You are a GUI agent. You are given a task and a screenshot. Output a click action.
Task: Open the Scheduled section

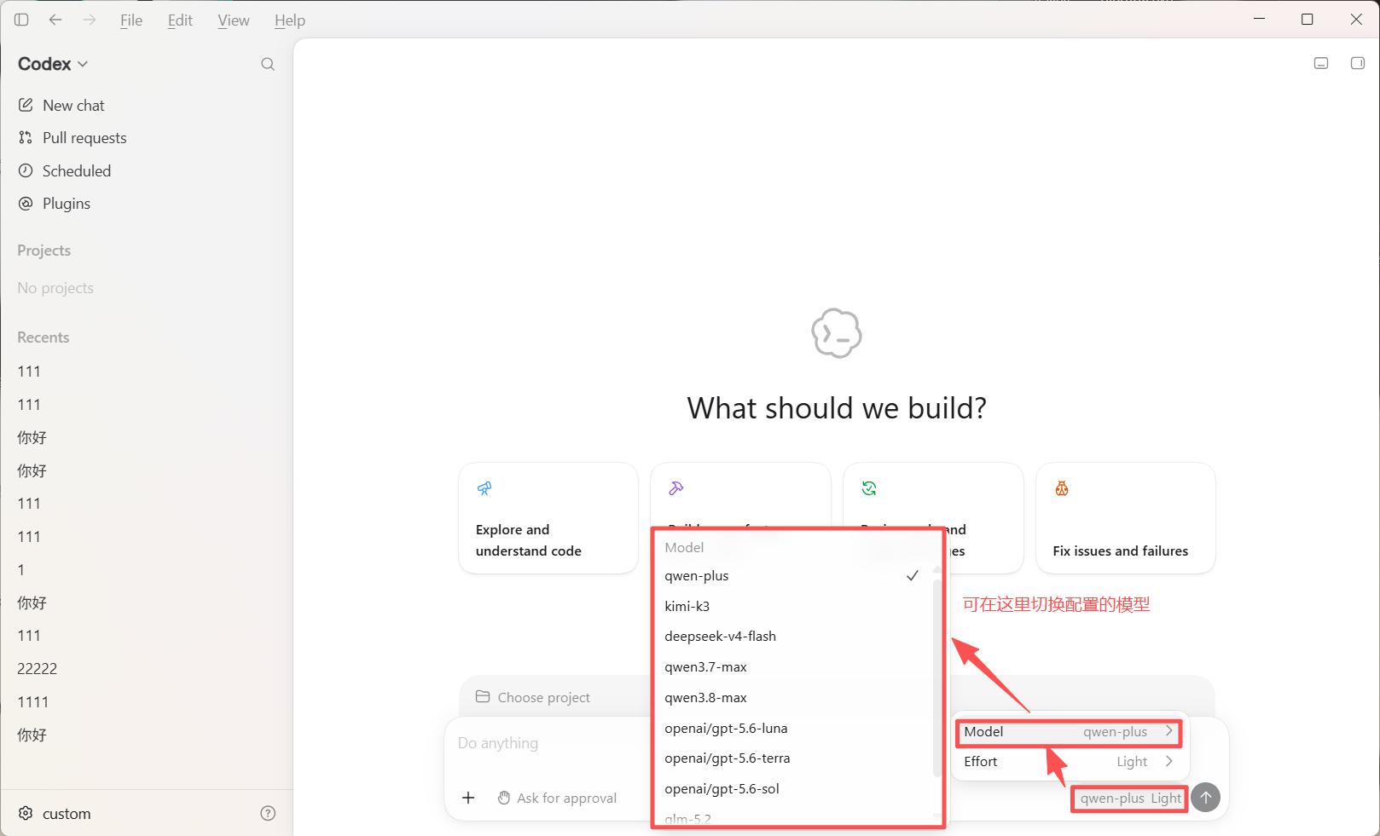(x=147, y=171)
